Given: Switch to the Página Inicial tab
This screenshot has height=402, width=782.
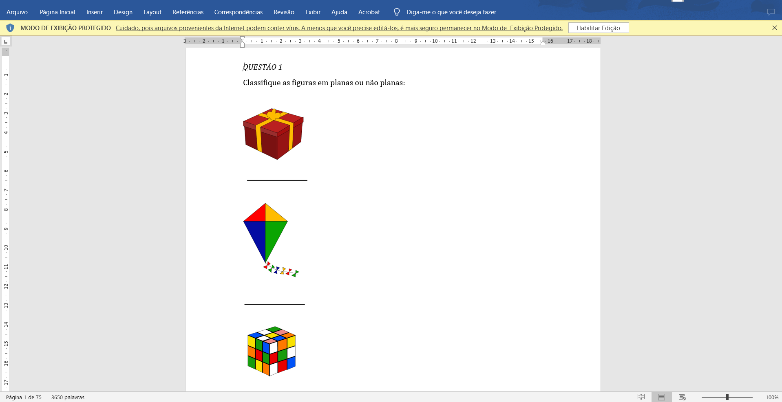Looking at the screenshot, I should (57, 12).
